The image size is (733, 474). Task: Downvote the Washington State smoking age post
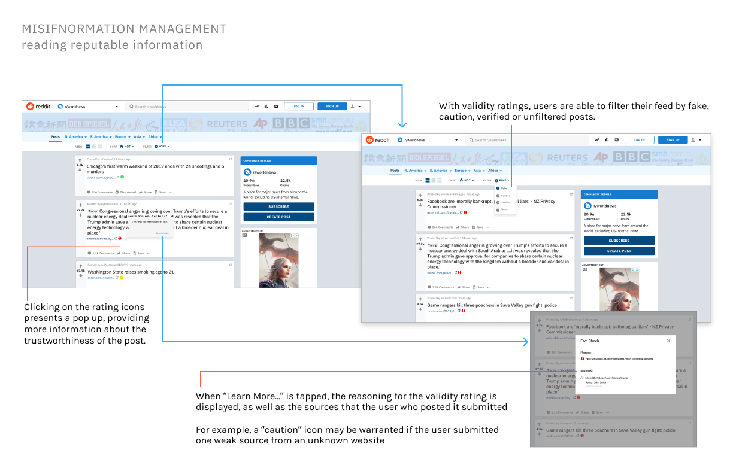coord(80,275)
